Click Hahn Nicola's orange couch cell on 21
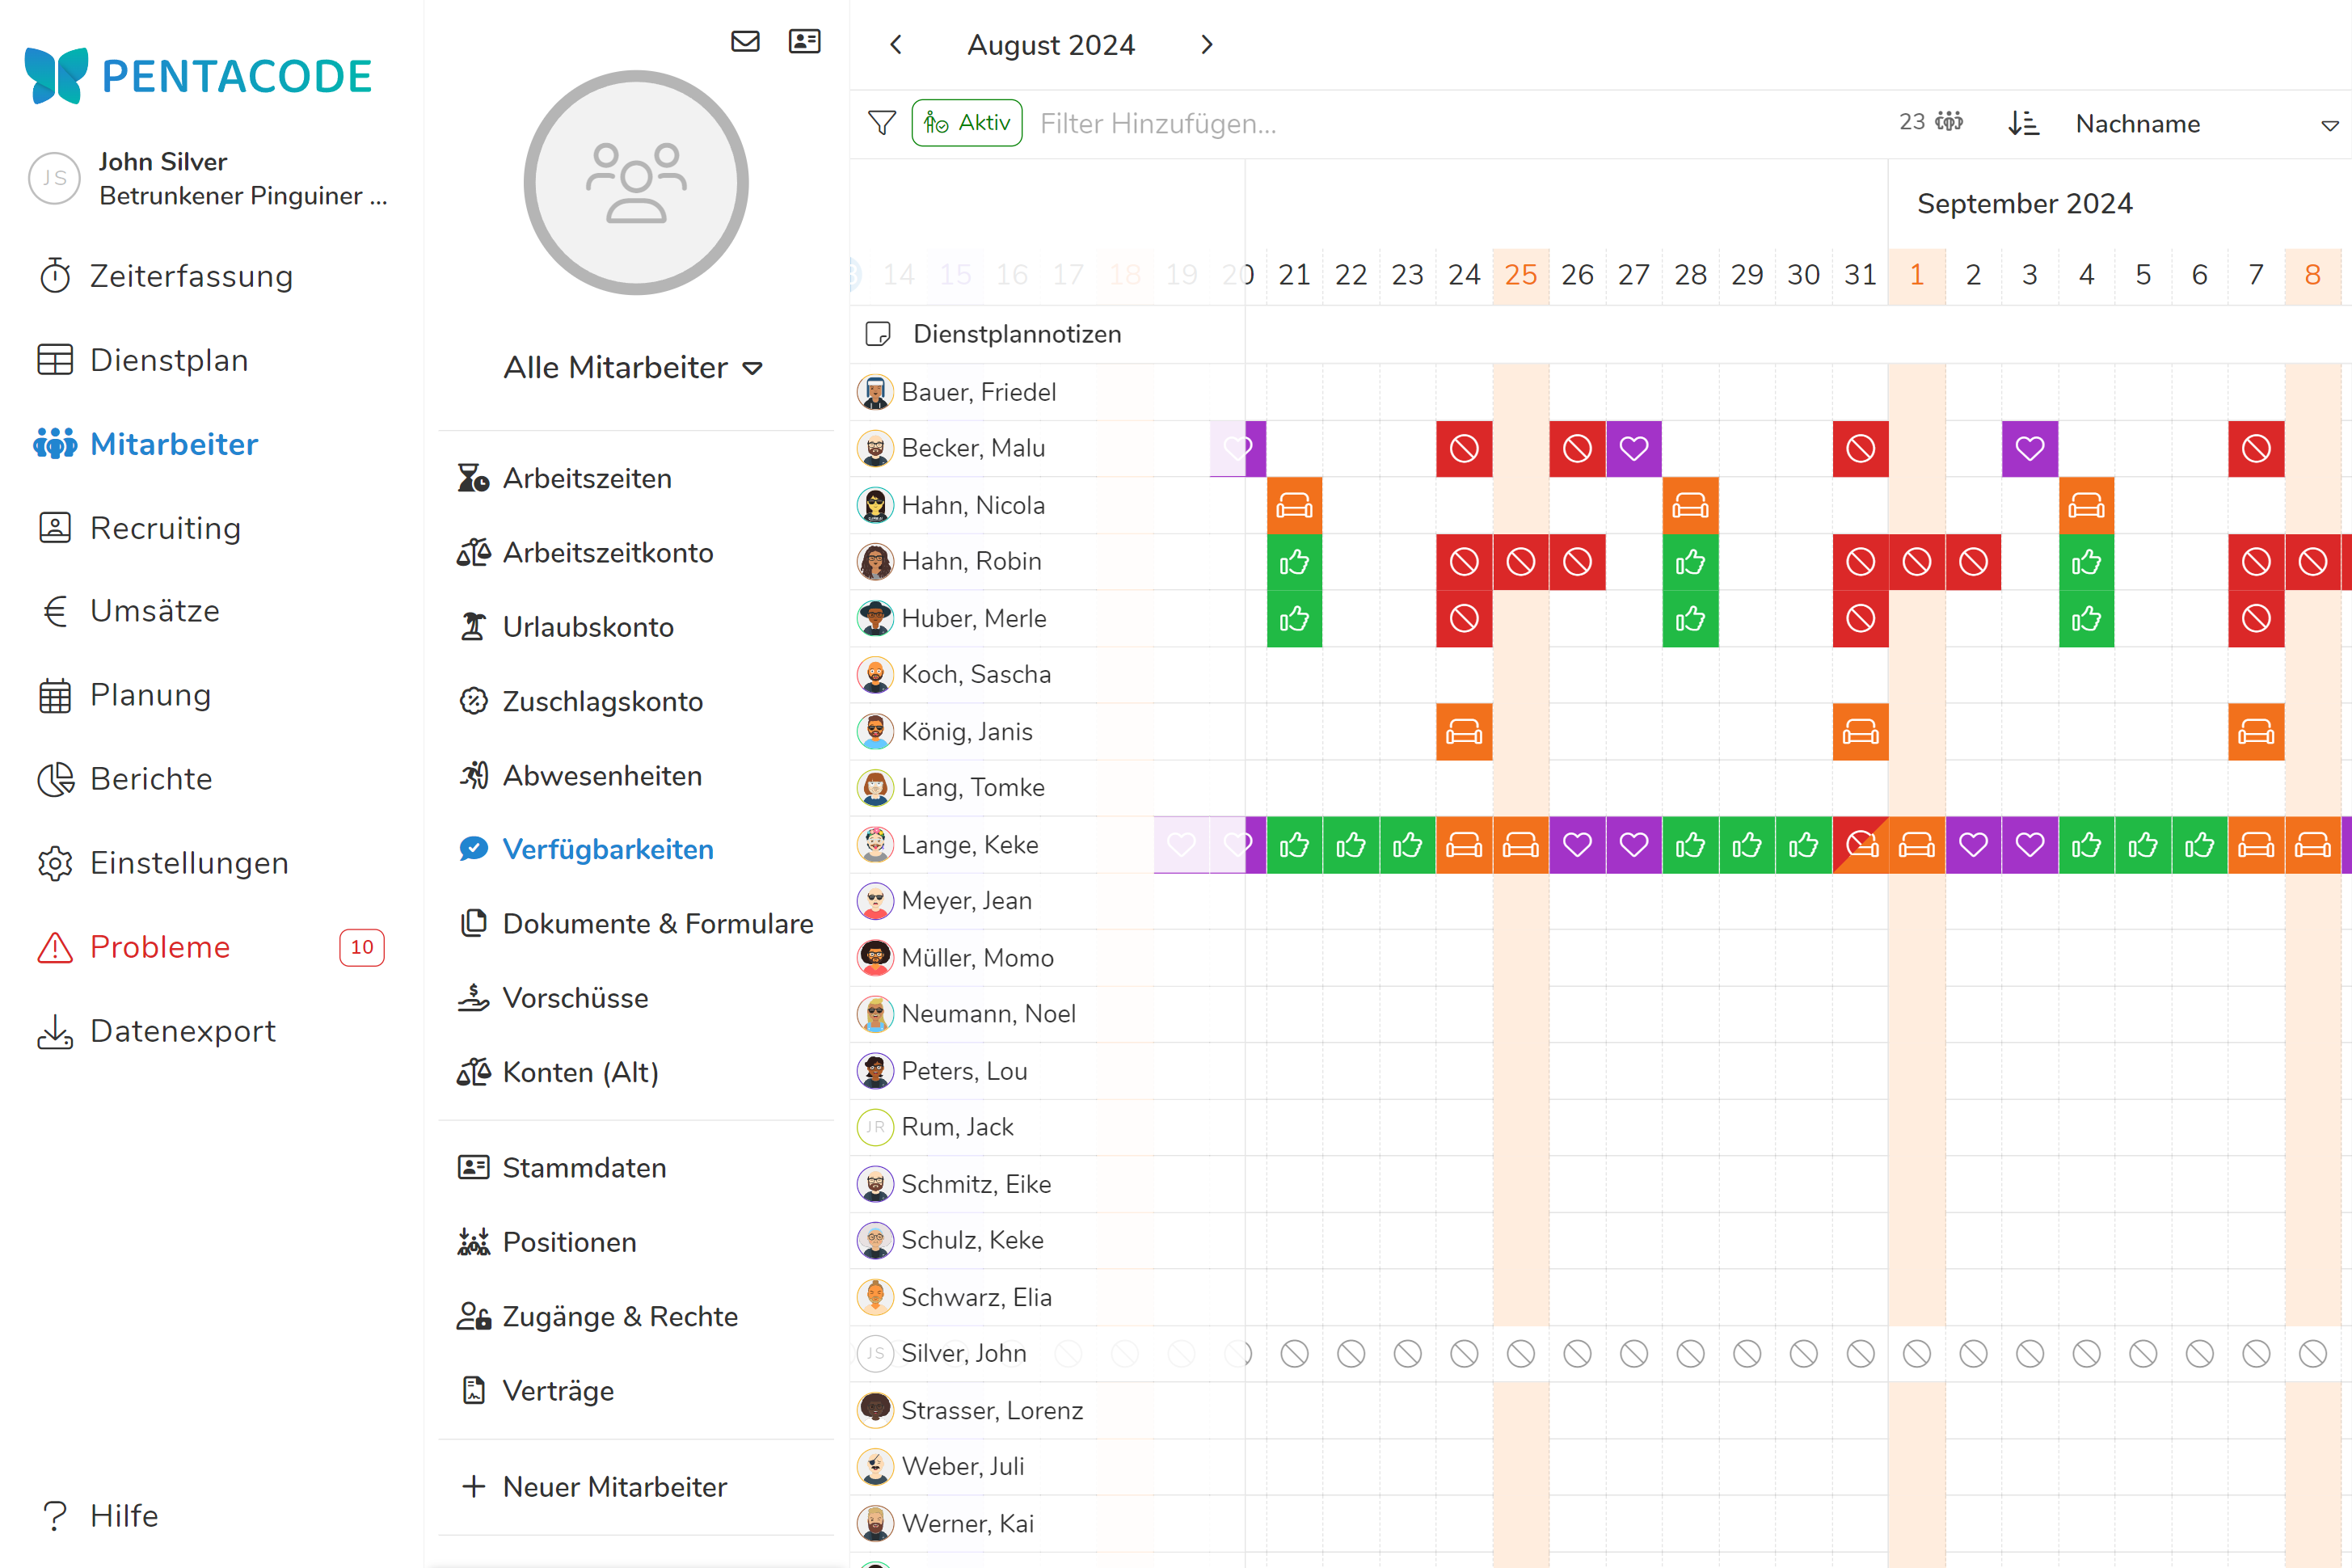The height and width of the screenshot is (1568, 2352). pos(1294,506)
